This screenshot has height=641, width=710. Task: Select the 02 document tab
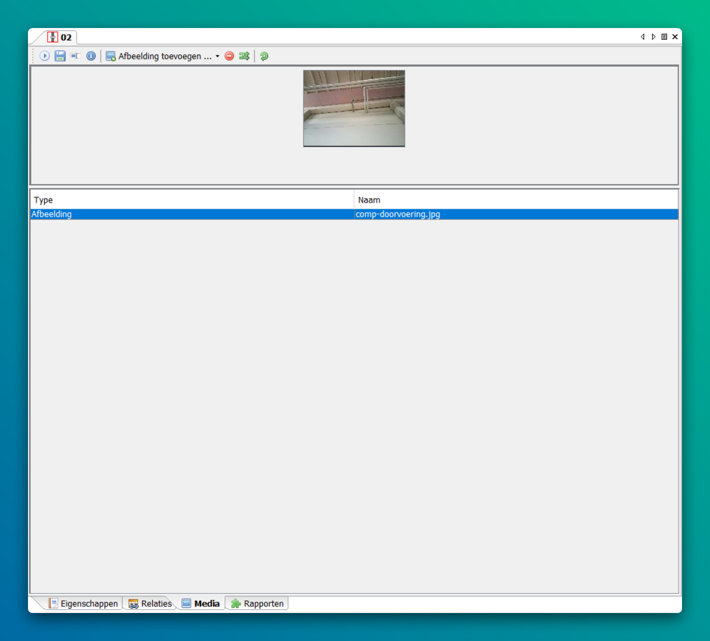click(x=60, y=38)
